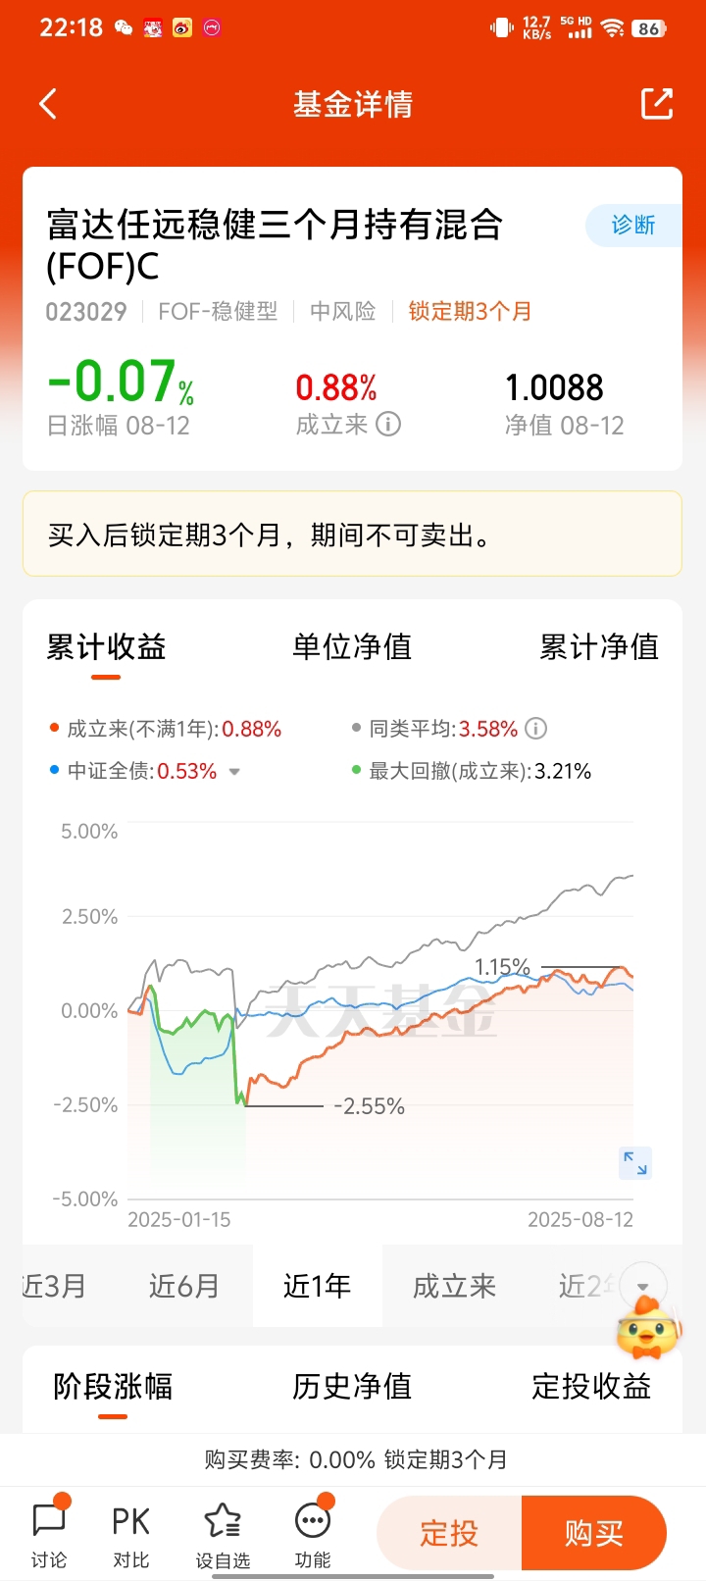Screen dimensions: 706x1581
Task: Expand the time range dropdown arrow
Action: tap(643, 1286)
